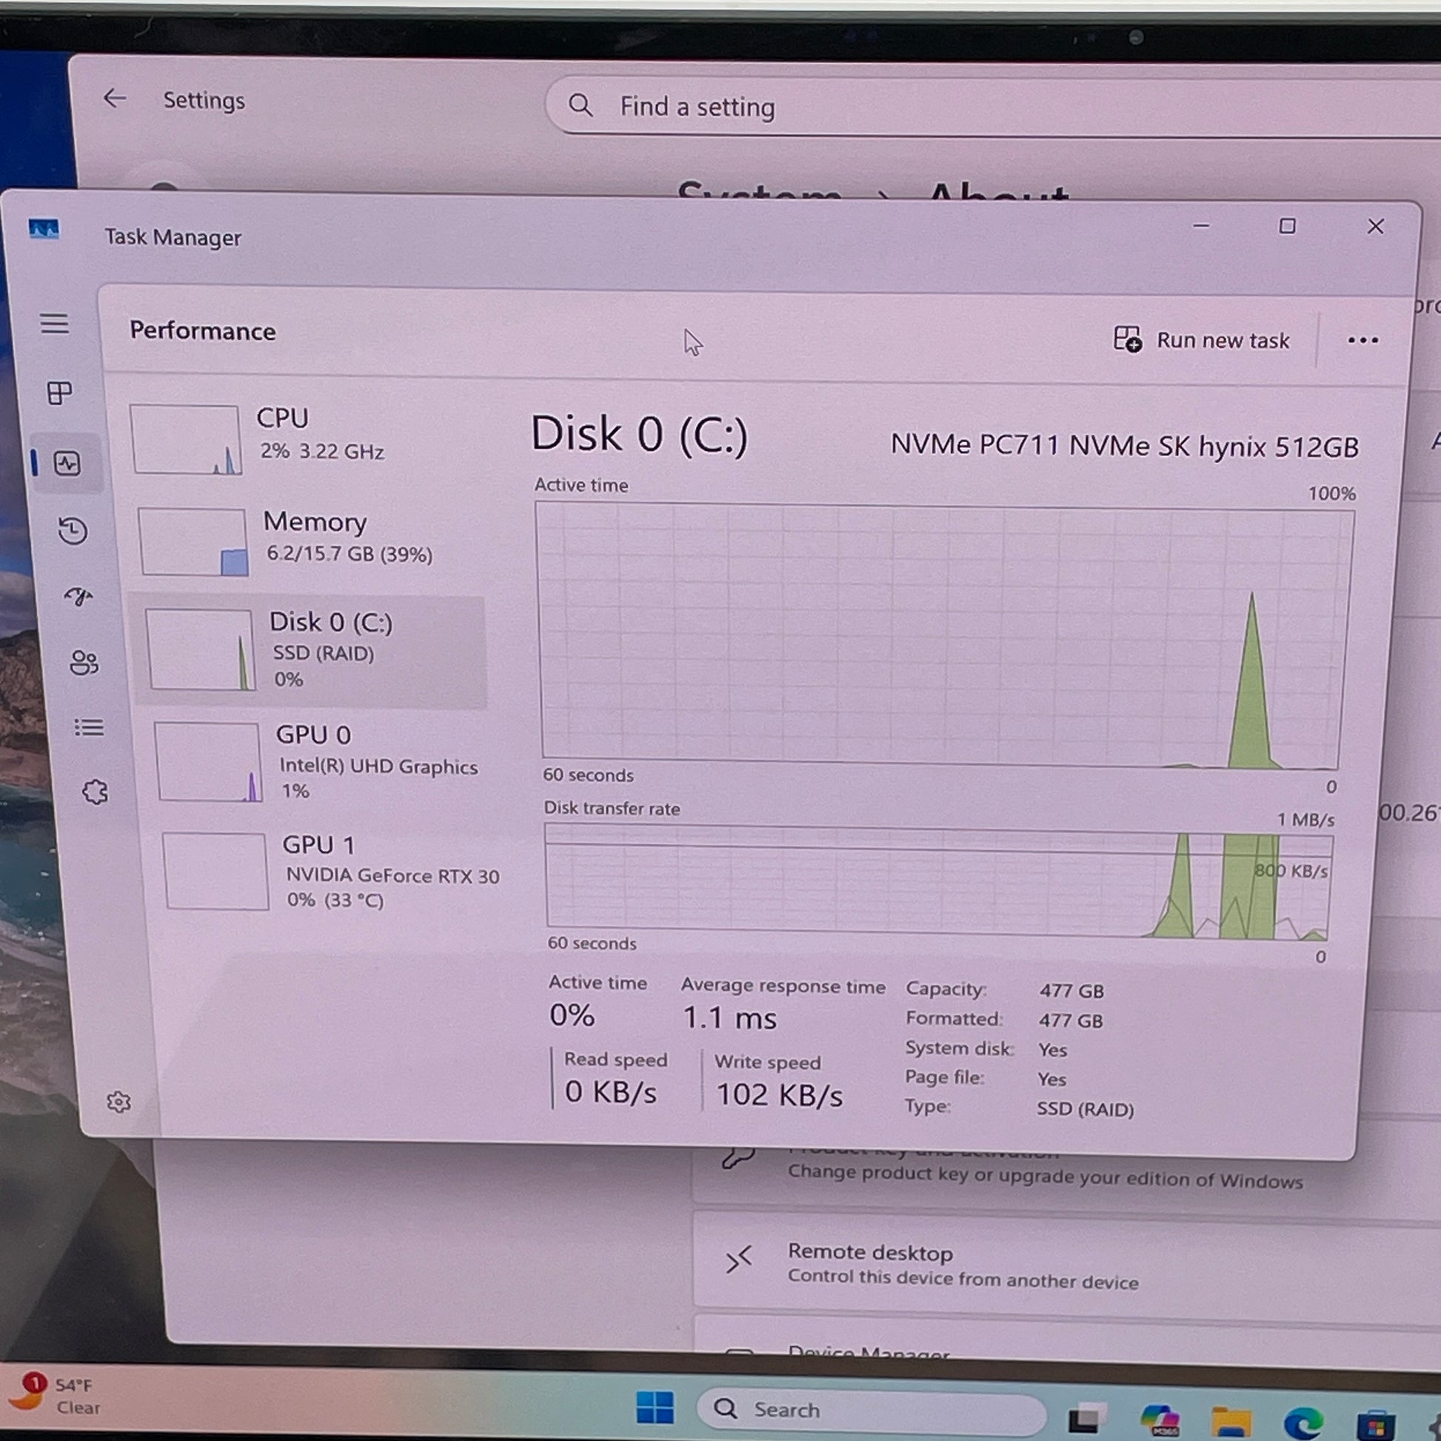Open the App history sidebar icon
The image size is (1441, 1441).
73,531
